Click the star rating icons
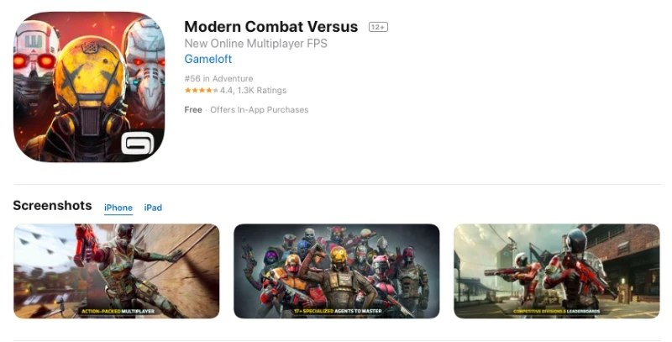 click(x=202, y=91)
